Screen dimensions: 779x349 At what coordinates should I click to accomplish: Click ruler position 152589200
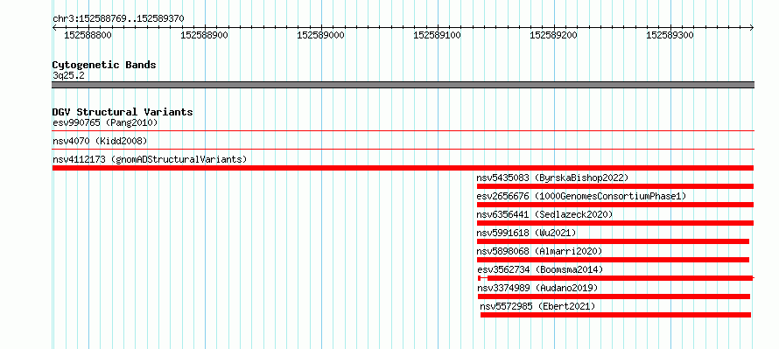553,35
